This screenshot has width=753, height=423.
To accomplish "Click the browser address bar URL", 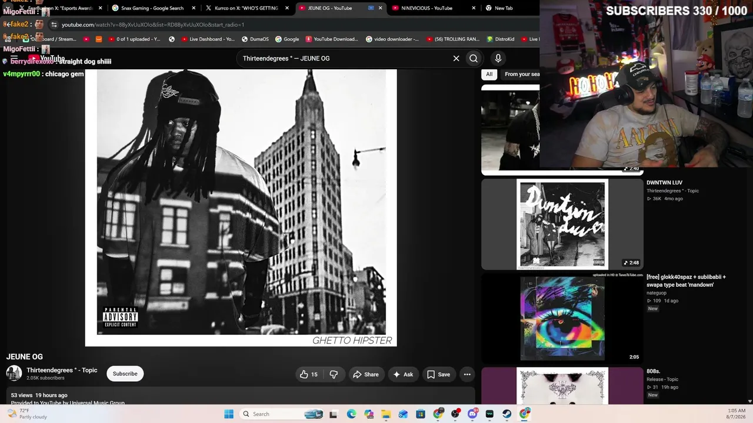I will (x=153, y=25).
